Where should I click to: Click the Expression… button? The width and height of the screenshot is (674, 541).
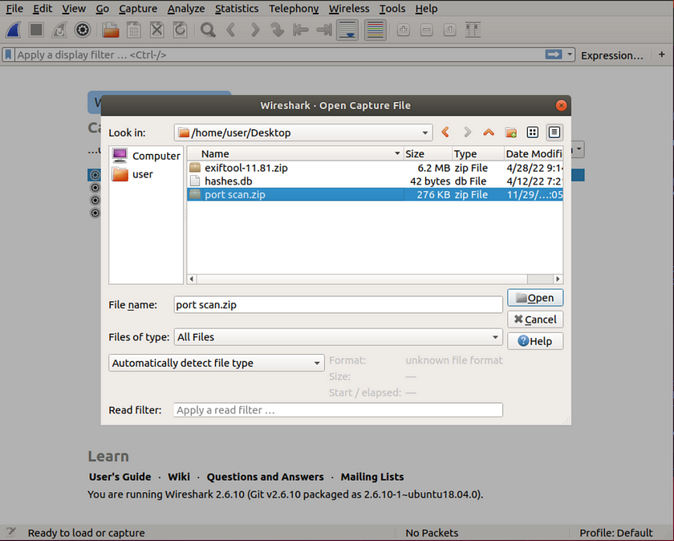612,55
